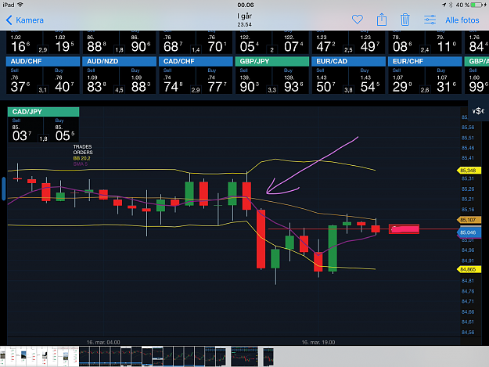The width and height of the screenshot is (489, 367).
Task: Tap the battery icon in the status bar
Action: 476,5
